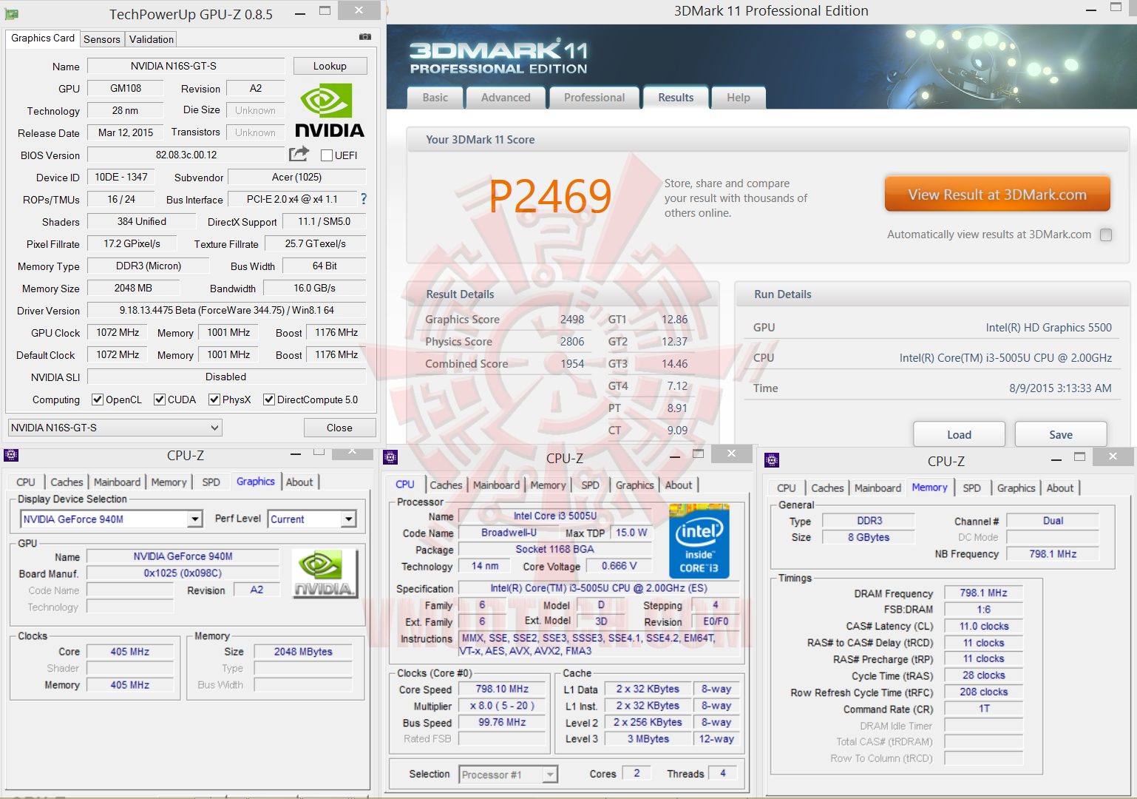The width and height of the screenshot is (1137, 799).
Task: Select Mainboard tab in the CPU-Z Graphics window
Action: point(117,482)
